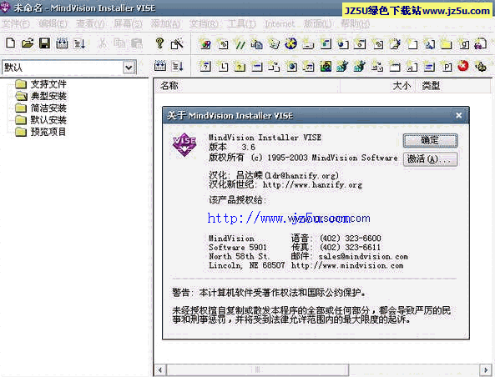
Task: Click the blue globe with yellow X icon
Action: pyautogui.click(x=290, y=44)
